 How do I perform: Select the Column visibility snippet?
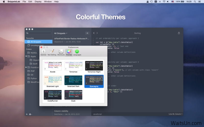(x=72, y=112)
